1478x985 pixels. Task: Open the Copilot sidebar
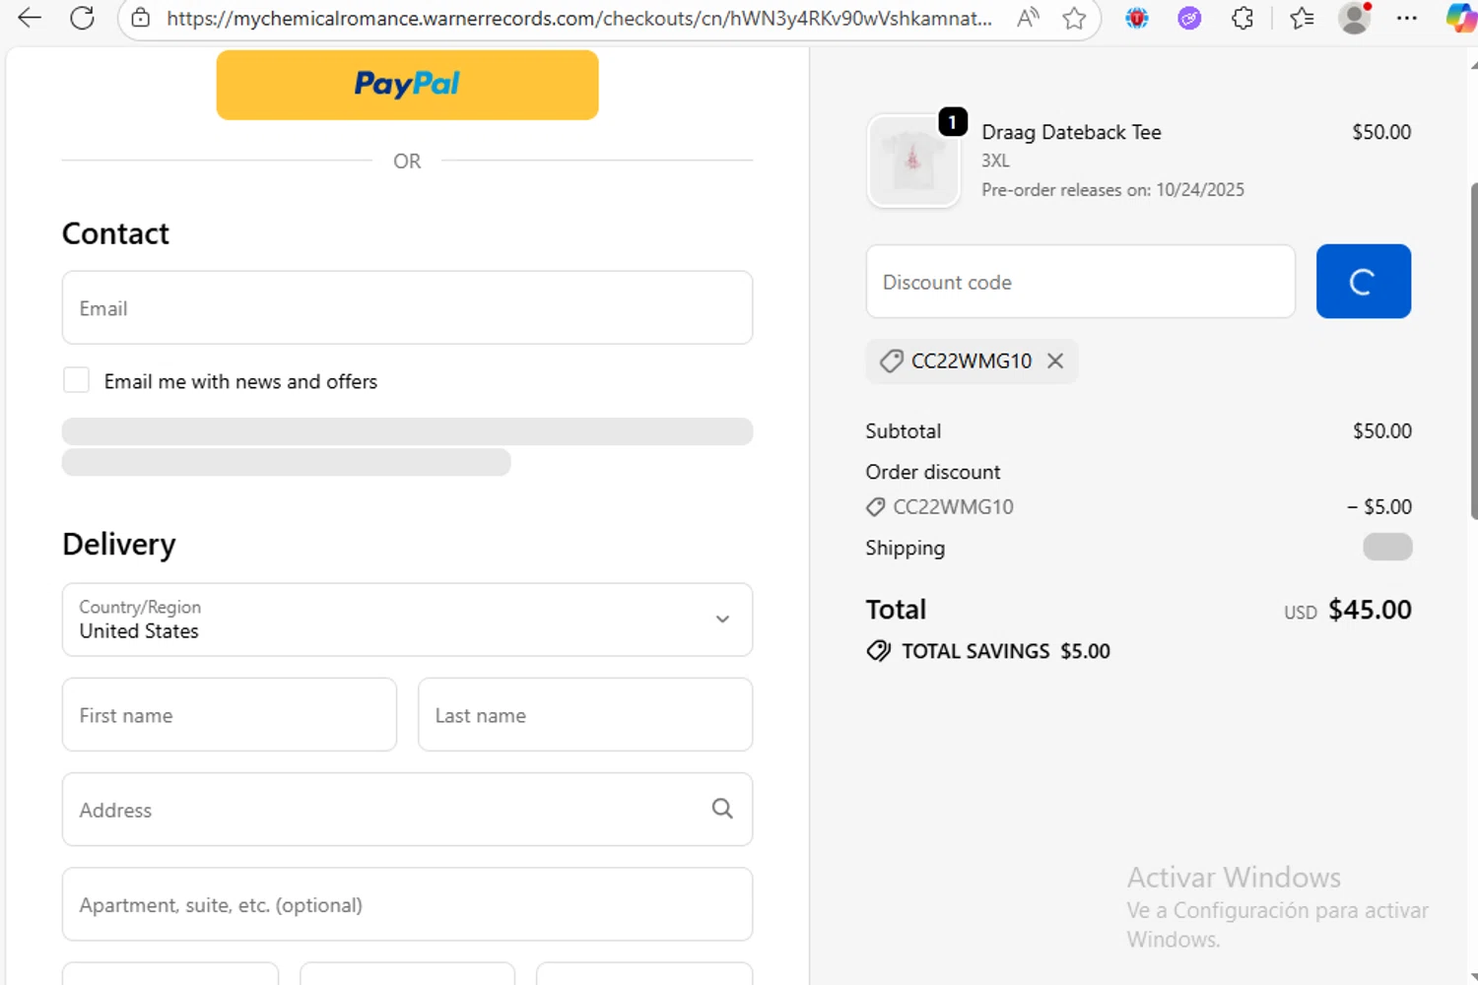[1460, 18]
